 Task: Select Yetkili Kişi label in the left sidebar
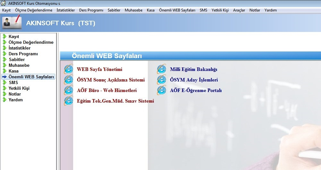click(19, 89)
